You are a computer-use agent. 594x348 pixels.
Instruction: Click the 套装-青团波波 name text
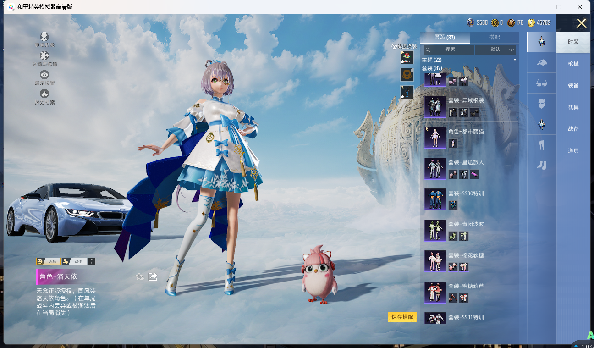[466, 224]
